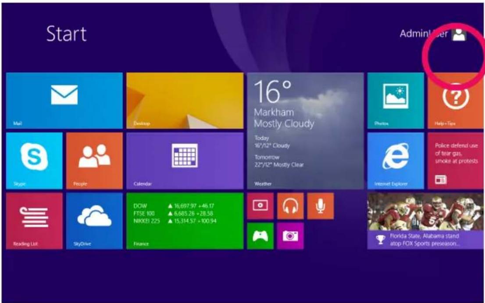This screenshot has height=303, width=485.
Task: Click the AdminUser account name
Action: click(x=424, y=34)
